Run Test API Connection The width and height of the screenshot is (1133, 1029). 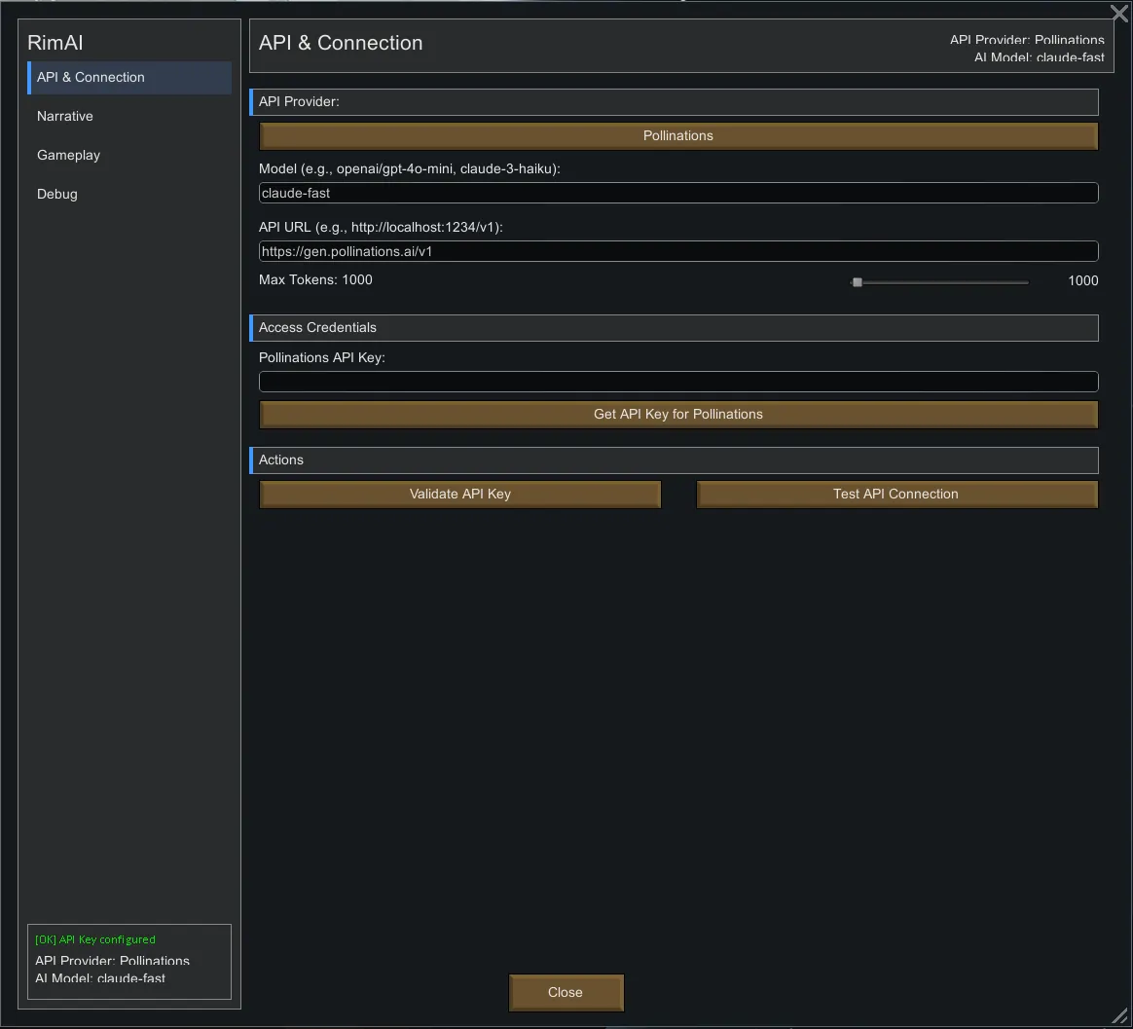pos(896,495)
